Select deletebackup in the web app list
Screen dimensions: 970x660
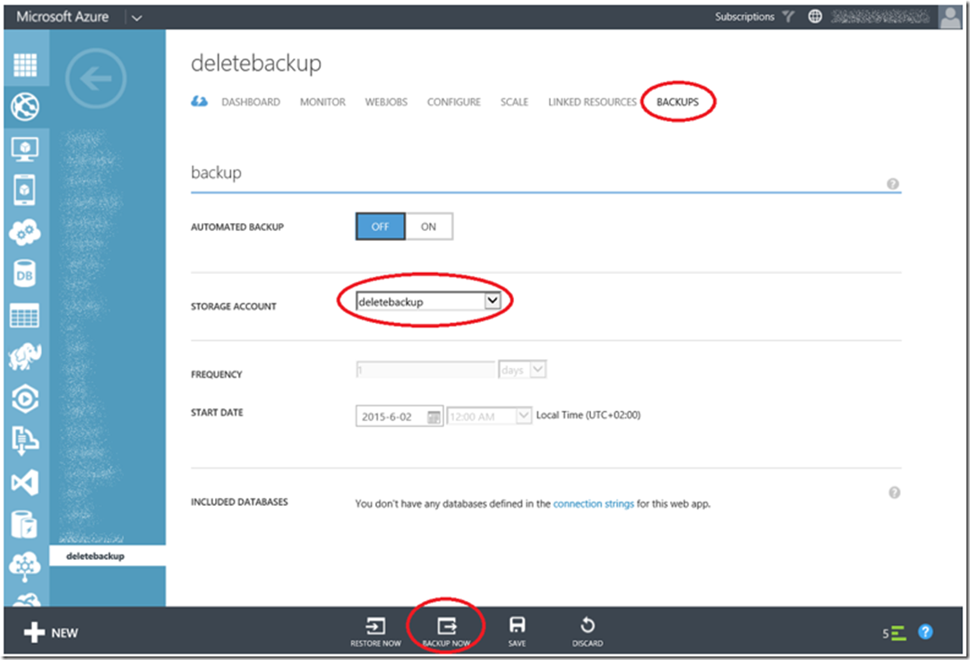pyautogui.click(x=107, y=555)
